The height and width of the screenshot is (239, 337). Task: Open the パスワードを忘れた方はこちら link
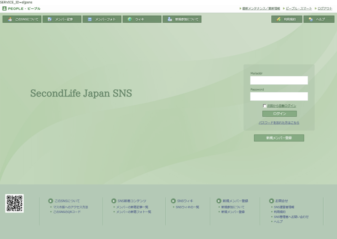click(279, 123)
